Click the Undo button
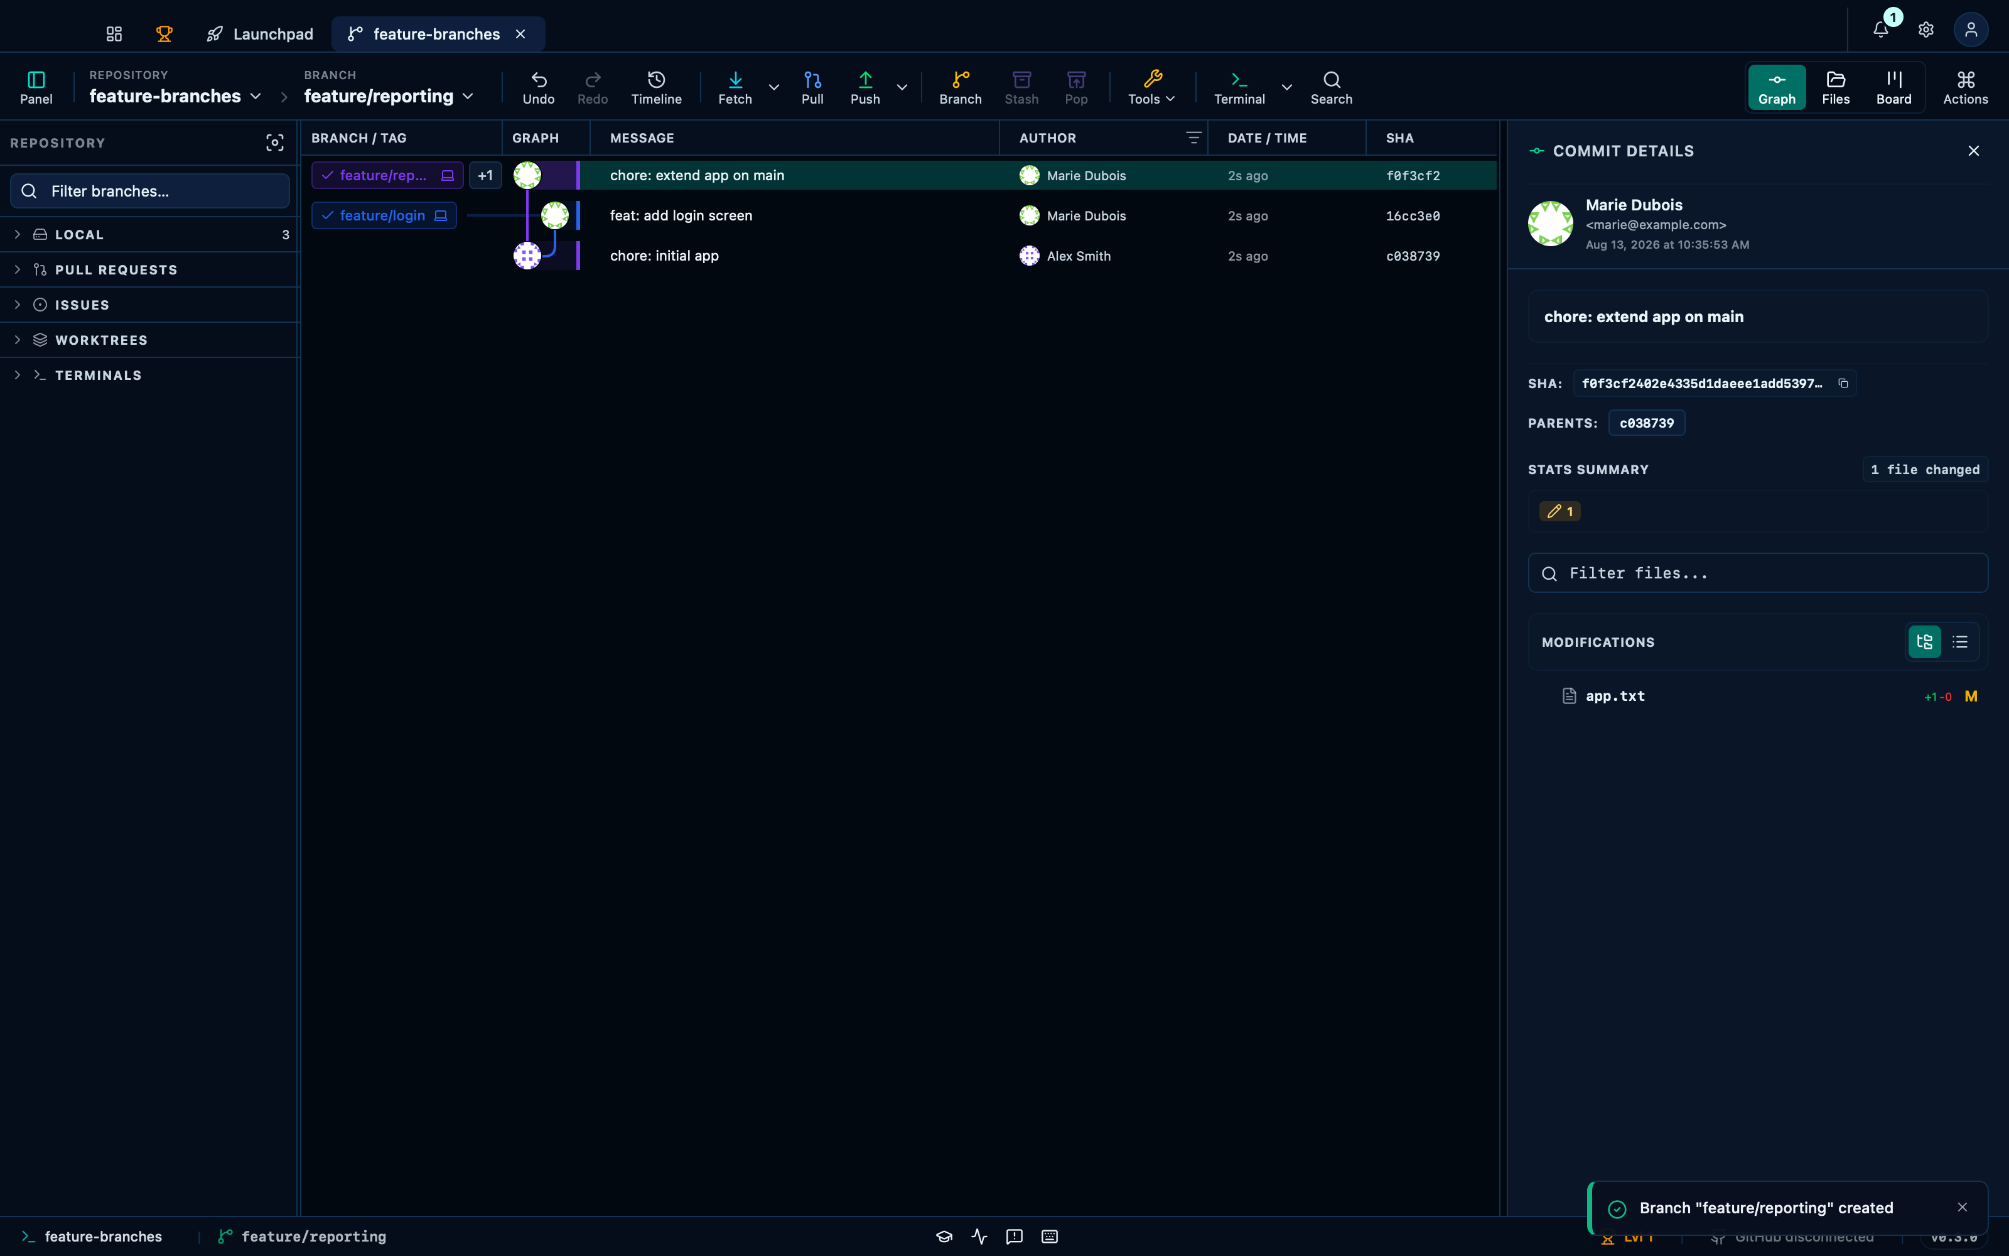 (539, 87)
